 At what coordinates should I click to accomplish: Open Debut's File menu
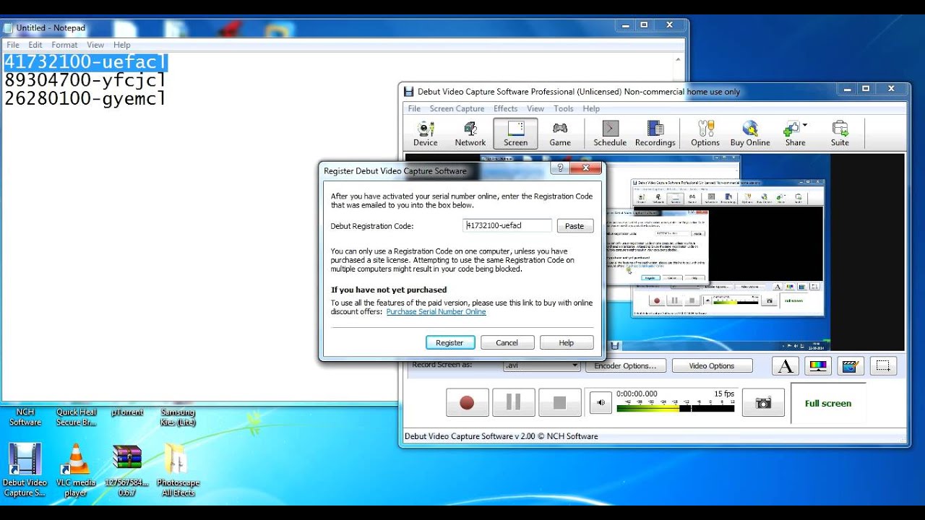414,109
